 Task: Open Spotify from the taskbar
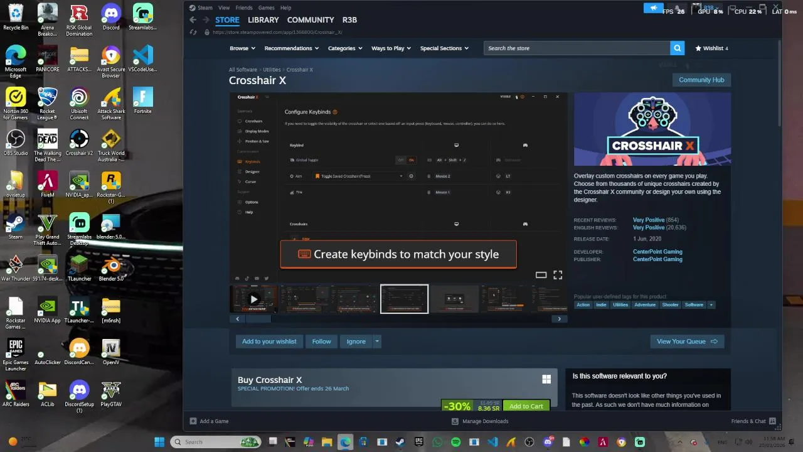tap(455, 442)
